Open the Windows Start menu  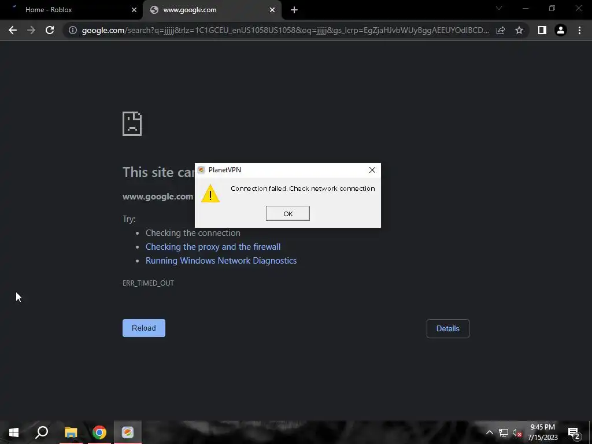pyautogui.click(x=14, y=432)
